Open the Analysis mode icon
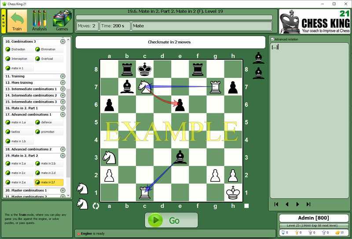 39,21
